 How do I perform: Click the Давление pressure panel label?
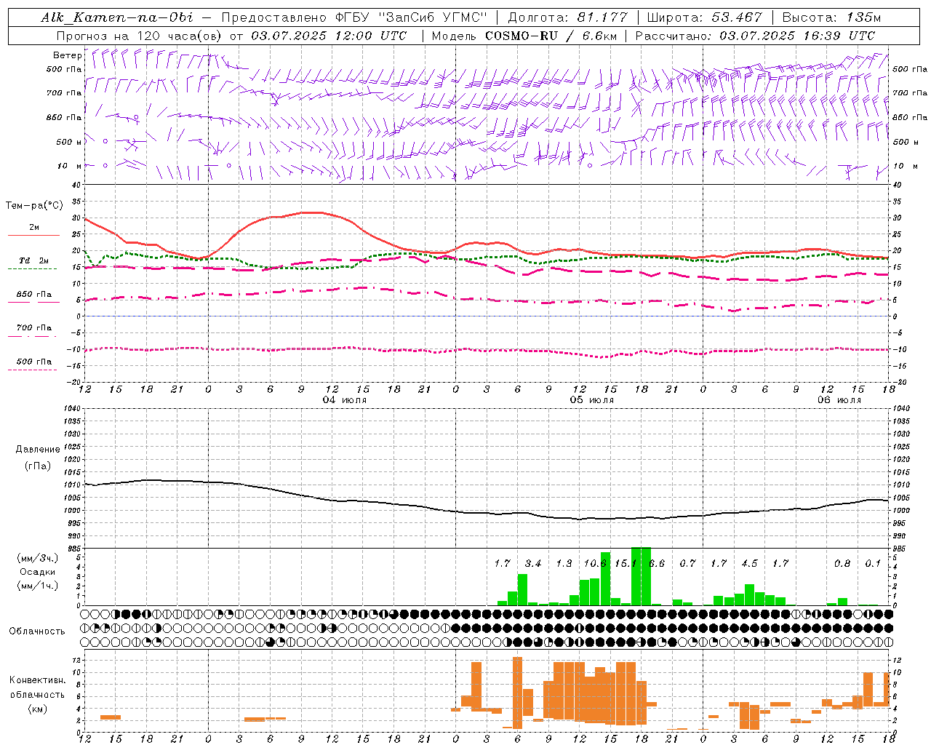tap(38, 450)
